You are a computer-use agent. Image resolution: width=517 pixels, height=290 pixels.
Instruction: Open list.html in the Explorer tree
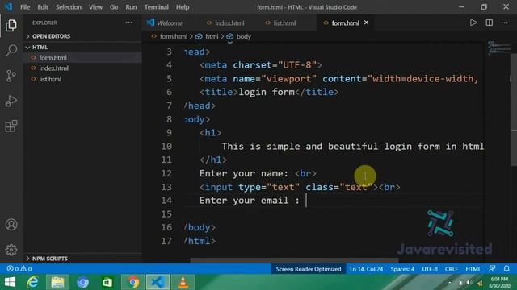83,79
